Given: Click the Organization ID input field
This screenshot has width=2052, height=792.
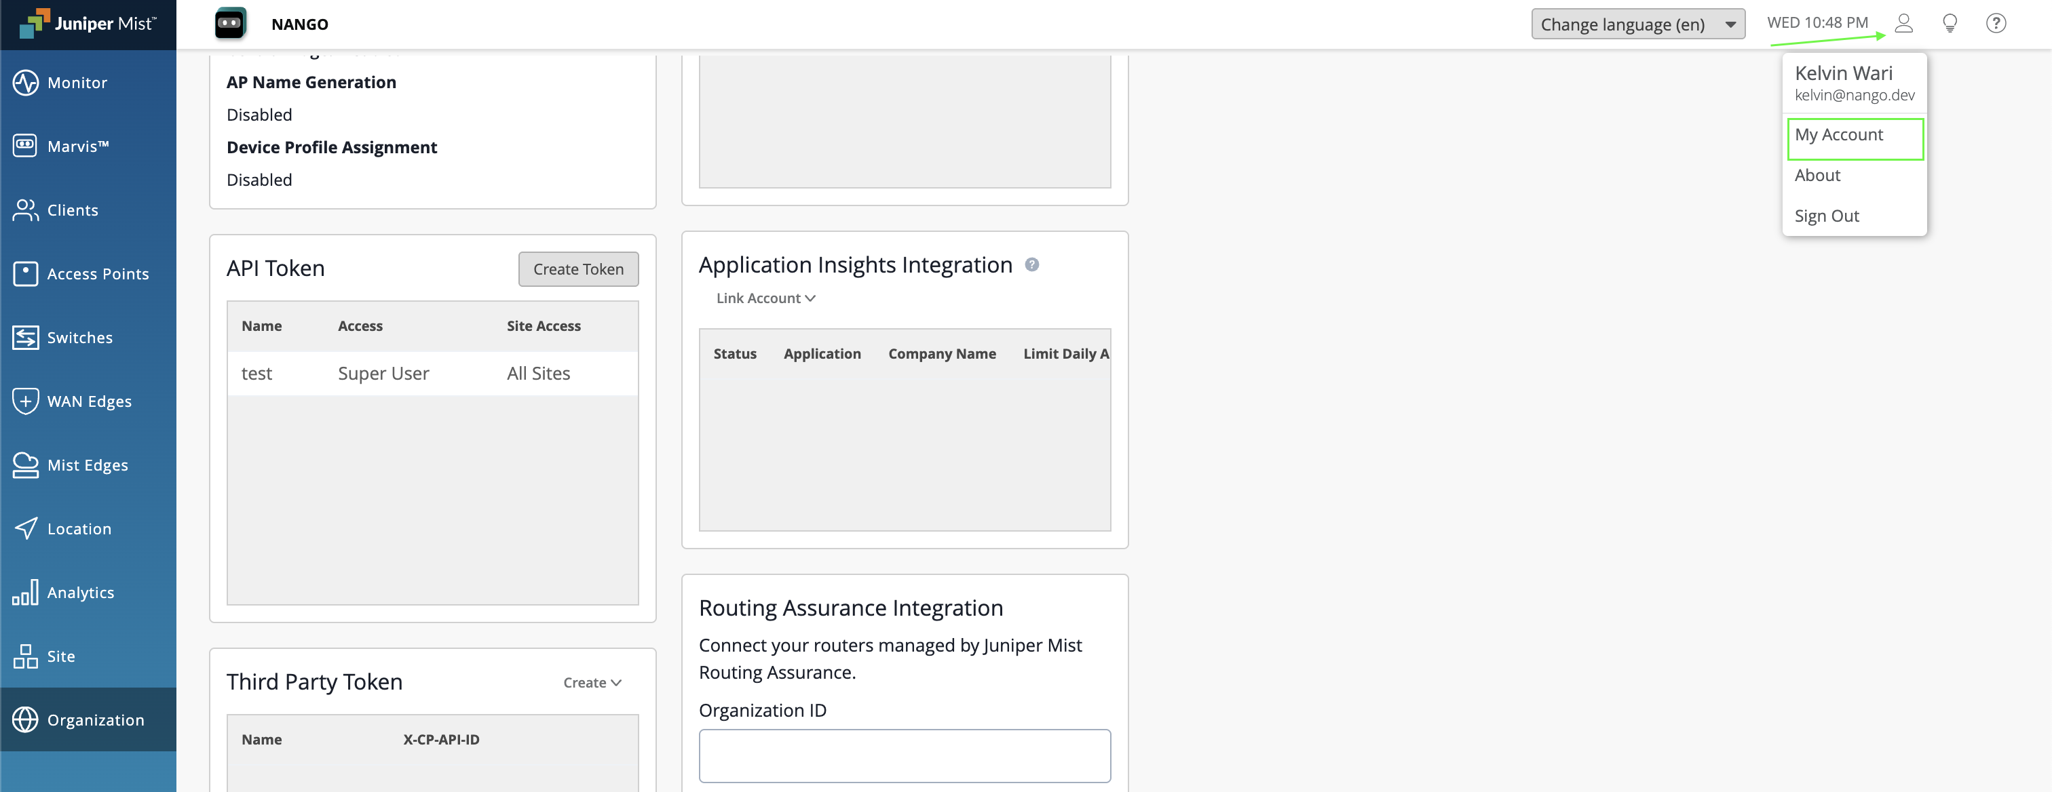Looking at the screenshot, I should [x=904, y=755].
